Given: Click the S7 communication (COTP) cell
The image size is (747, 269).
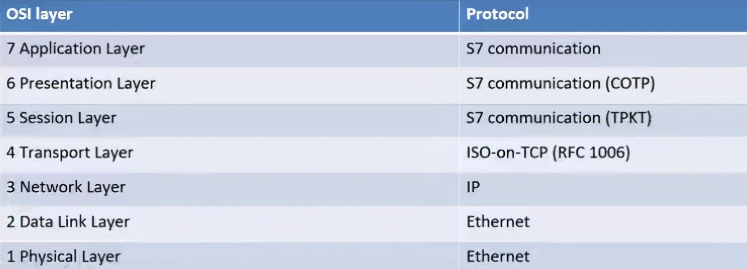Looking at the screenshot, I should pos(603,84).
